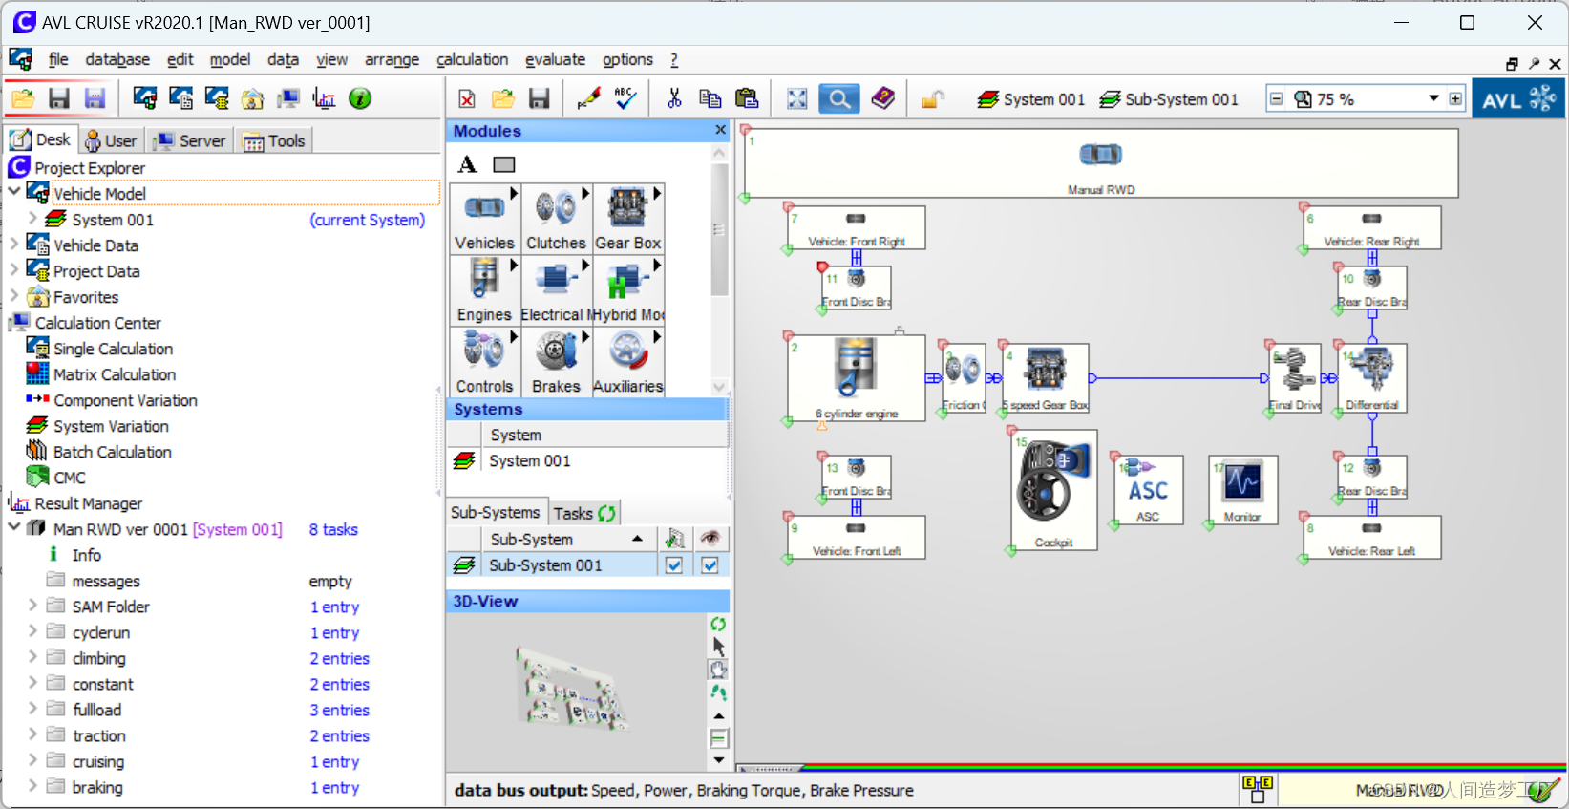Click the 8 tasks link

click(333, 529)
